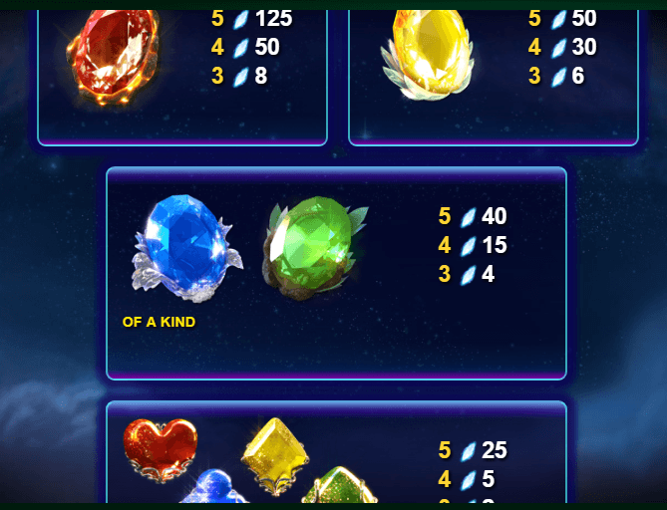Click the blue/green gems 15 payout value

494,245
